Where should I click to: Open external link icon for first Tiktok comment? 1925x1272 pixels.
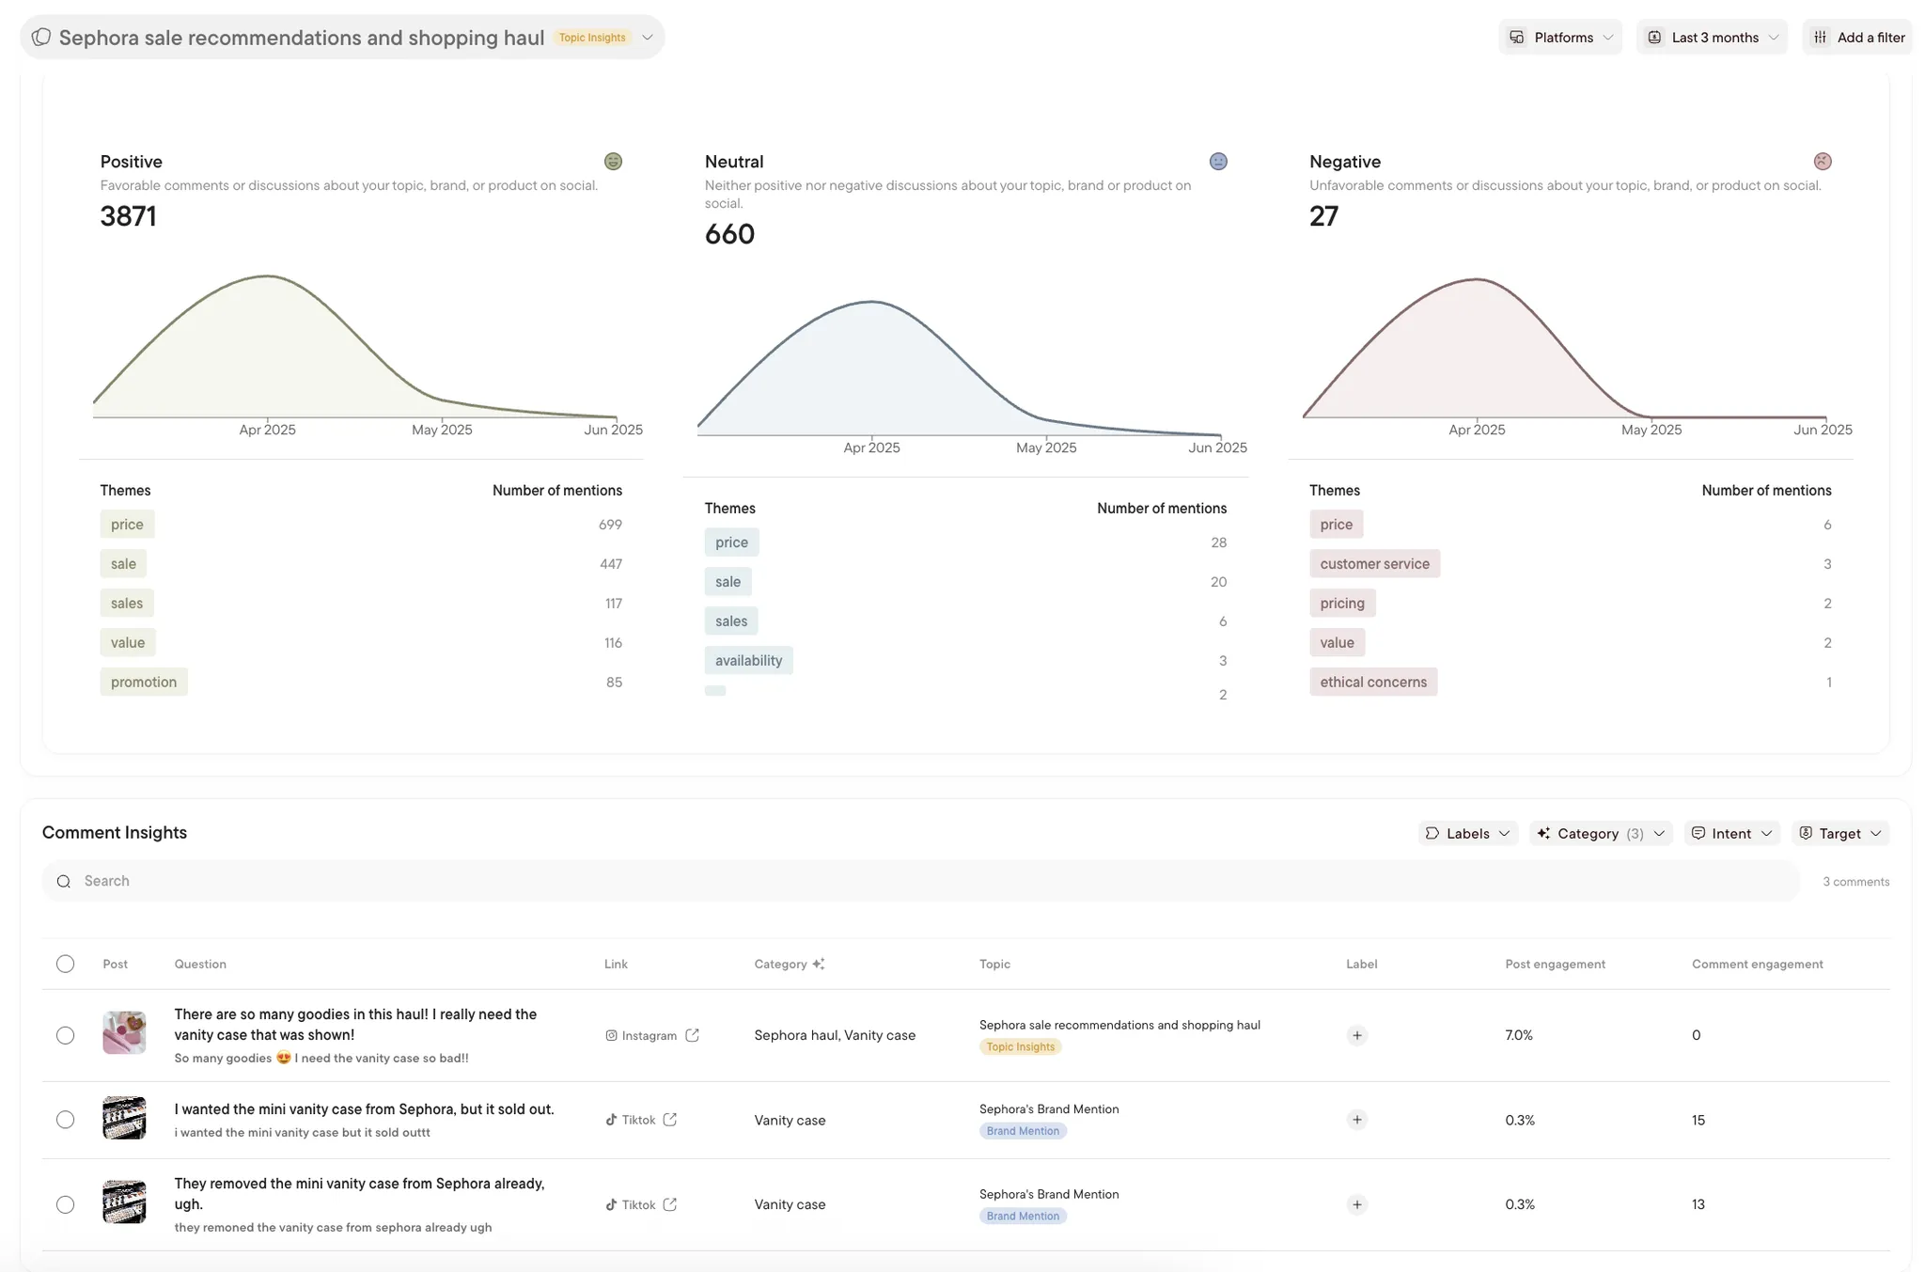(x=670, y=1120)
